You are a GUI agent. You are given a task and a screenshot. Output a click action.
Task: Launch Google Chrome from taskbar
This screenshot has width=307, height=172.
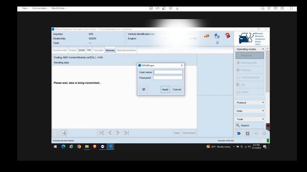[x=79, y=147]
